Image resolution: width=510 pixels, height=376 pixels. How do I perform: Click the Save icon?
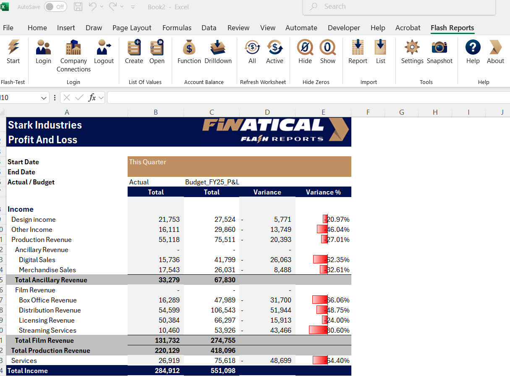(78, 7)
